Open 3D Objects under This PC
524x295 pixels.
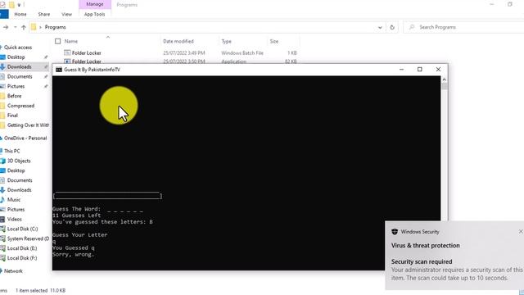click(19, 161)
